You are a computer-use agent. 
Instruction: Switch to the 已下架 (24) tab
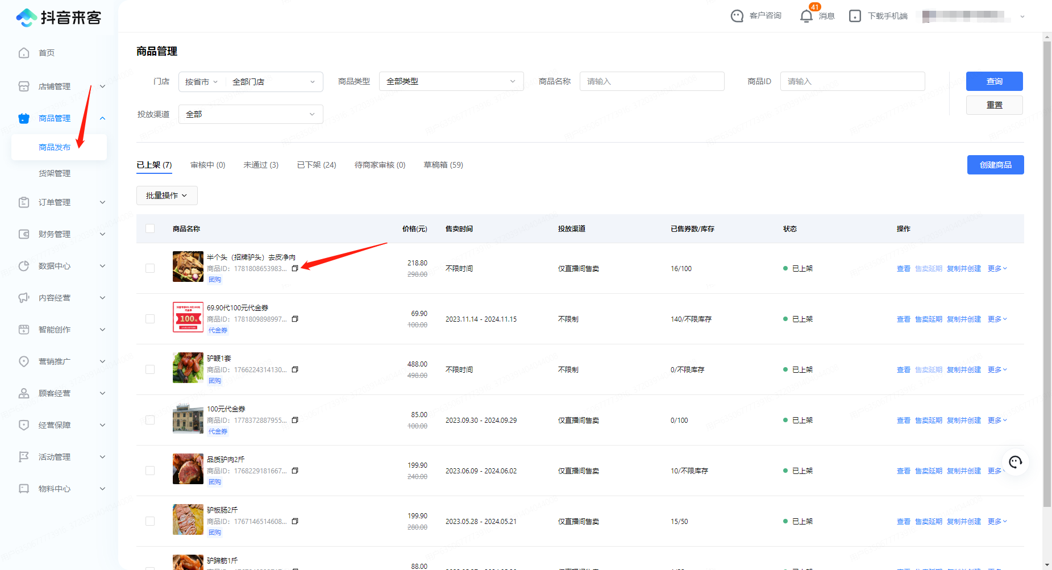[316, 165]
